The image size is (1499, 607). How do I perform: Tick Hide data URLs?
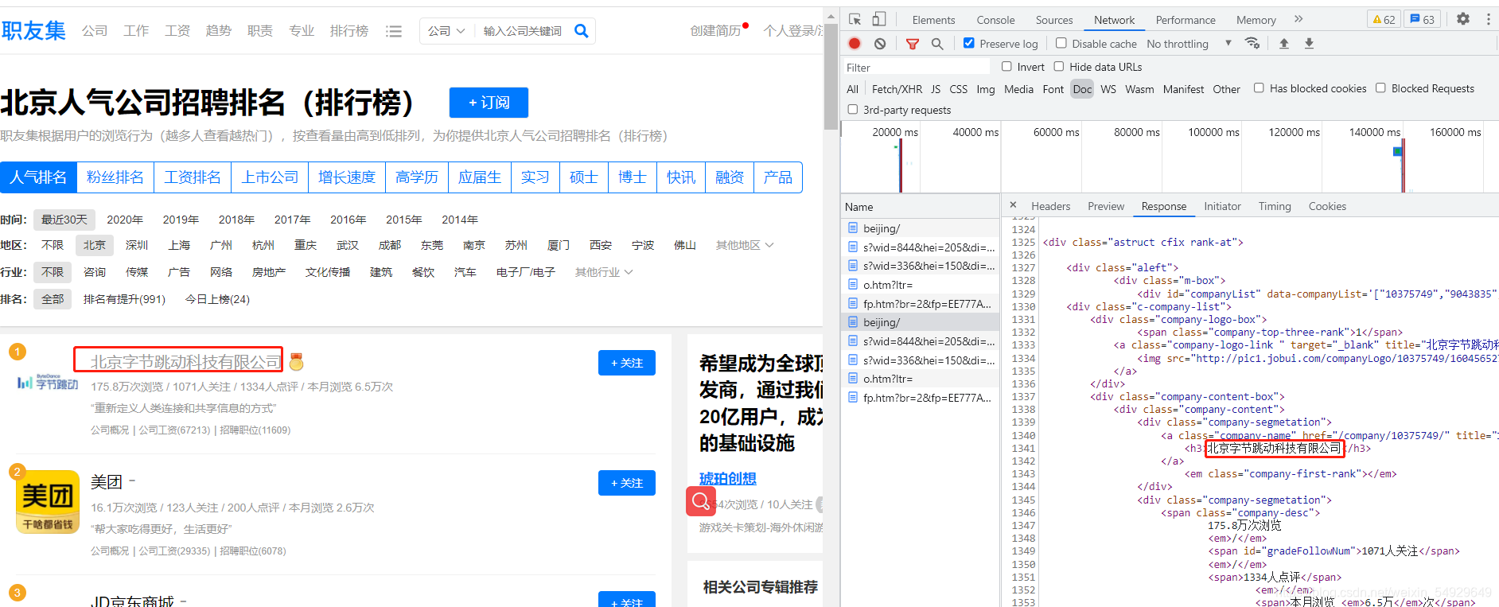pyautogui.click(x=1059, y=66)
